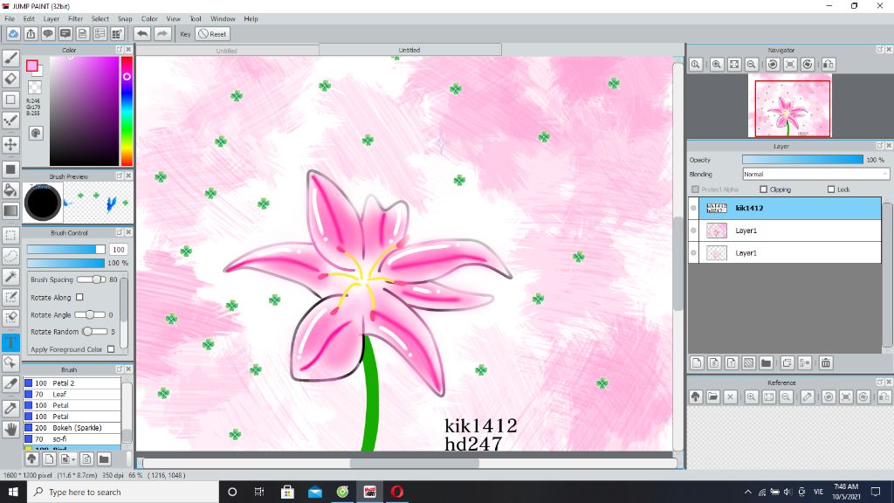This screenshot has width=894, height=503.
Task: Open the File menu
Action: click(x=10, y=19)
